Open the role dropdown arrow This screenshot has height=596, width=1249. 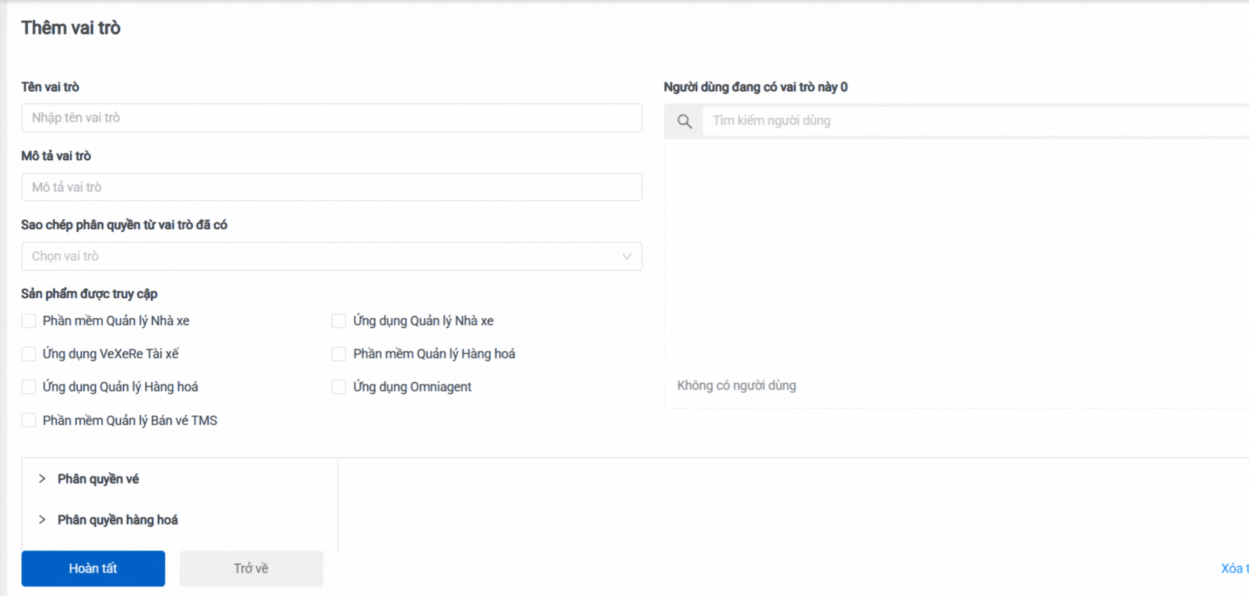[x=626, y=257]
